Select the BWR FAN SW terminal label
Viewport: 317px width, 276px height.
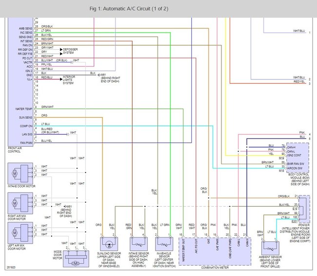pos(296,164)
